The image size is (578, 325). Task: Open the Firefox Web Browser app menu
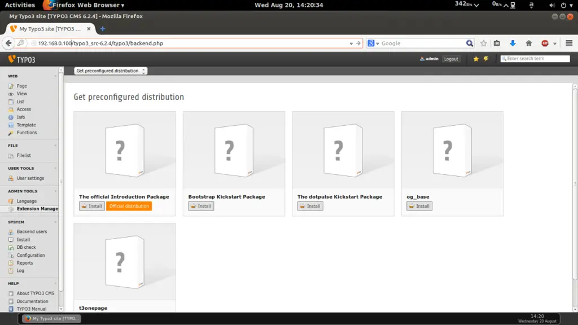[84, 5]
